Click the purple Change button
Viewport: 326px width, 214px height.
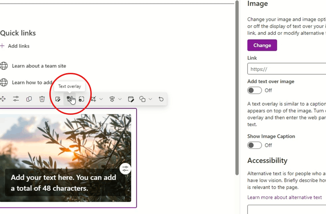pyautogui.click(x=262, y=45)
